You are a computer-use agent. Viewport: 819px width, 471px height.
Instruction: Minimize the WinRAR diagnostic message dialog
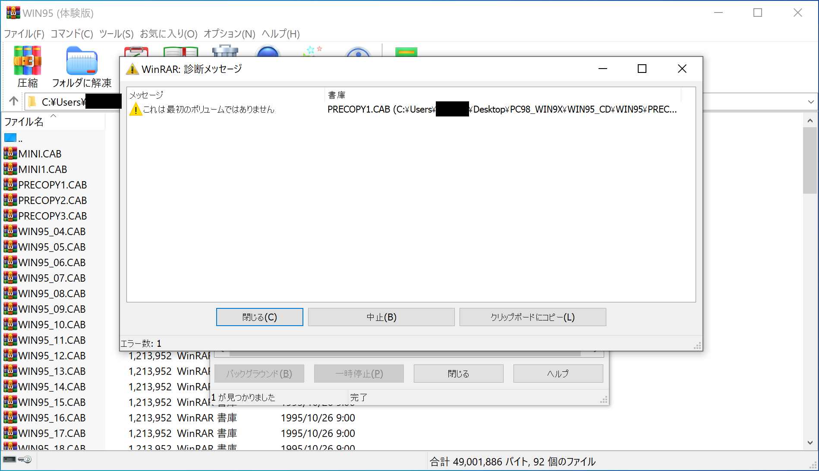(x=603, y=69)
